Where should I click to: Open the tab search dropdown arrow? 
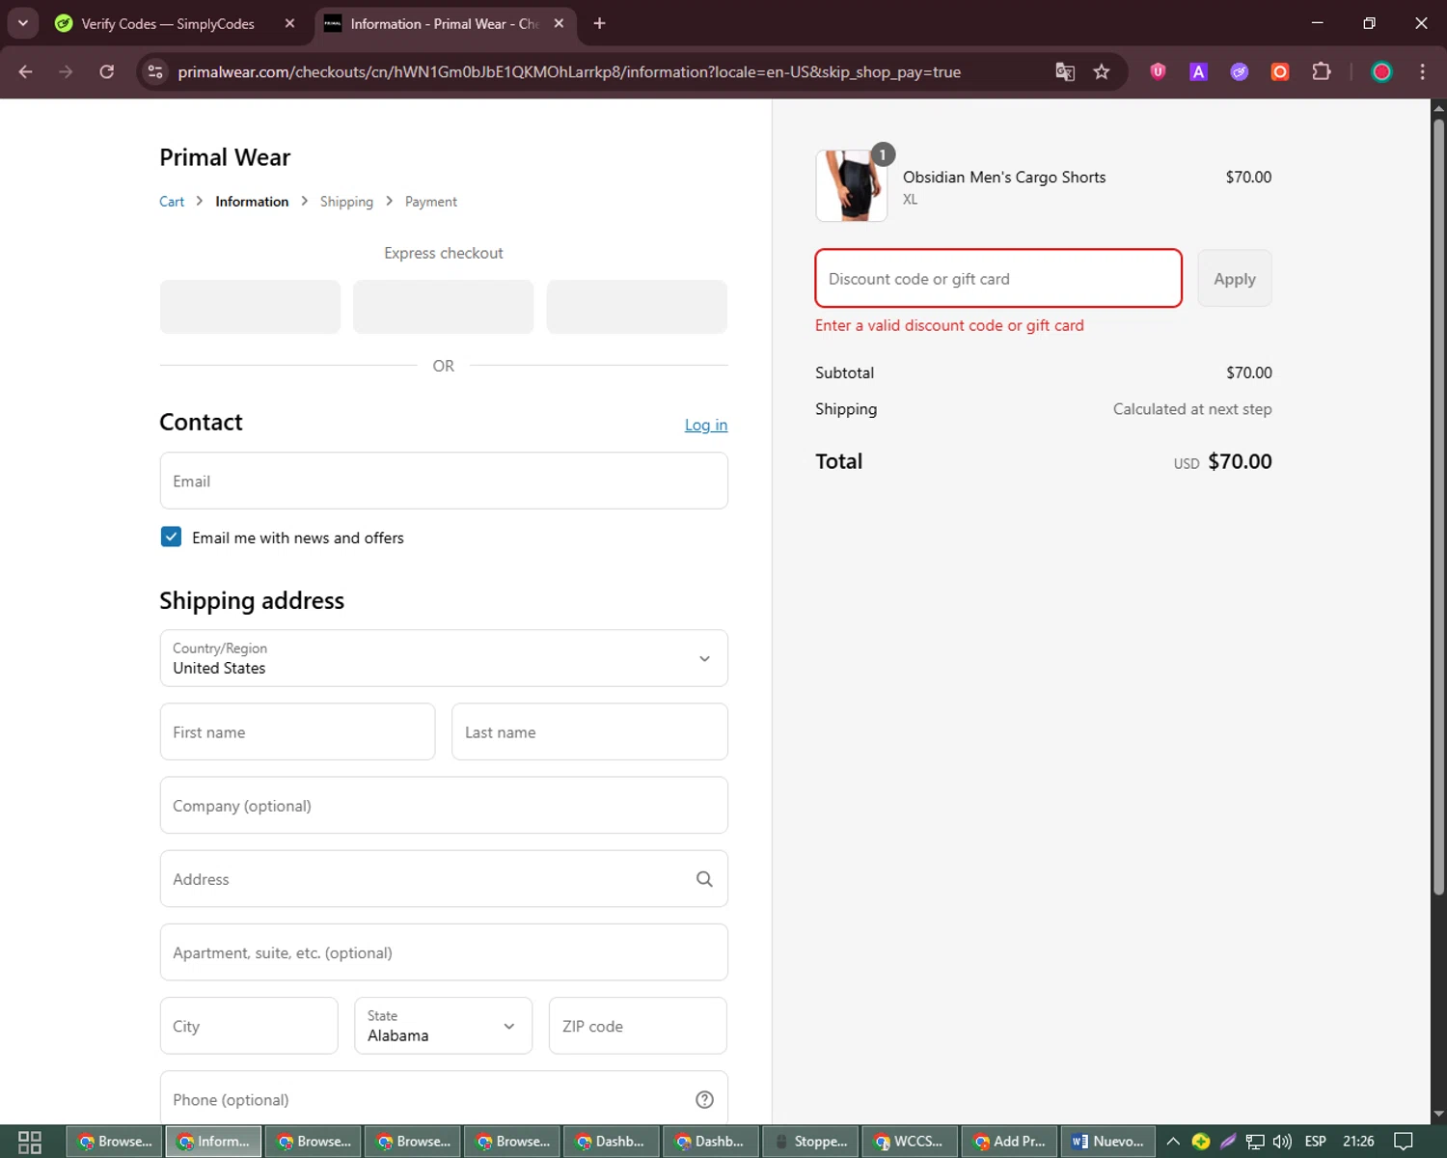[x=22, y=23]
